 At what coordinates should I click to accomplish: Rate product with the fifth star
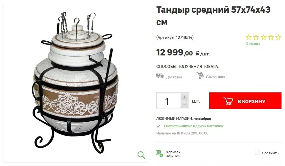(x=278, y=38)
